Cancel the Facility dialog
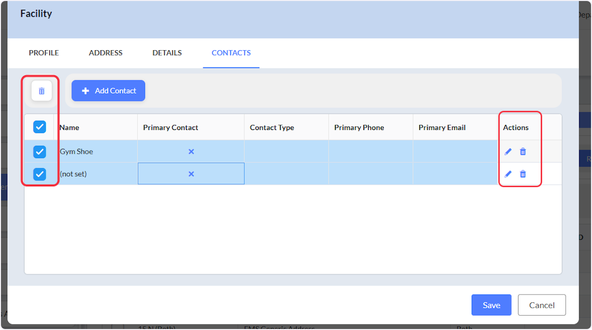Image resolution: width=592 pixels, height=330 pixels. 542,305
